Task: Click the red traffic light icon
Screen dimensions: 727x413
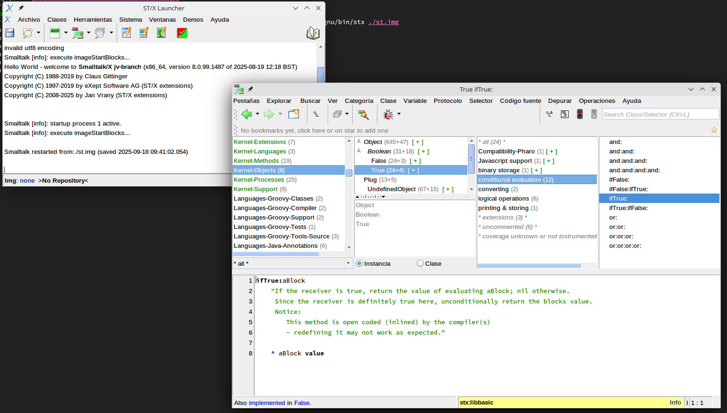Action: (x=580, y=114)
